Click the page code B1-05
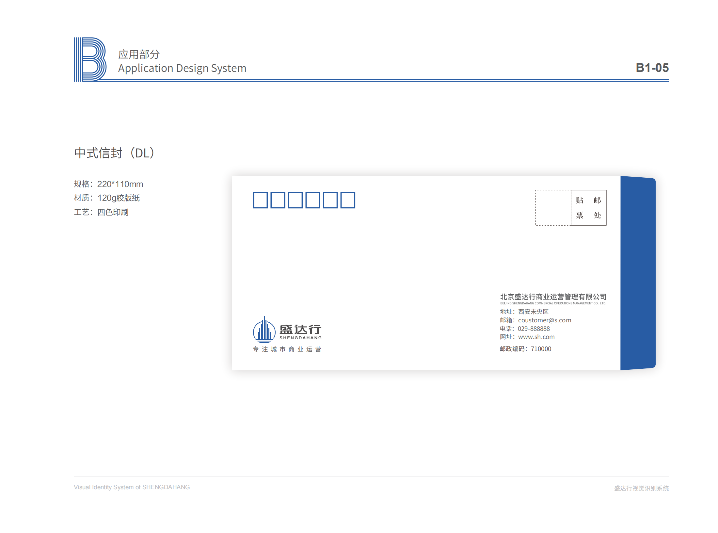Viewport: 718px width, 533px height. 652,68
